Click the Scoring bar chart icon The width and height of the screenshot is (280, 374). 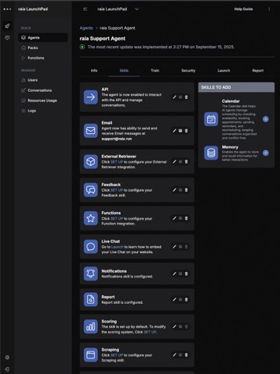coord(91,326)
